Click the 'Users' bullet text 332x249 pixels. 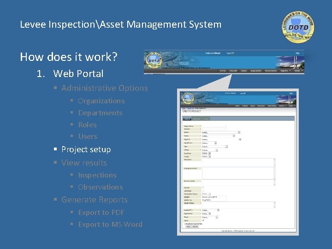[88, 136]
